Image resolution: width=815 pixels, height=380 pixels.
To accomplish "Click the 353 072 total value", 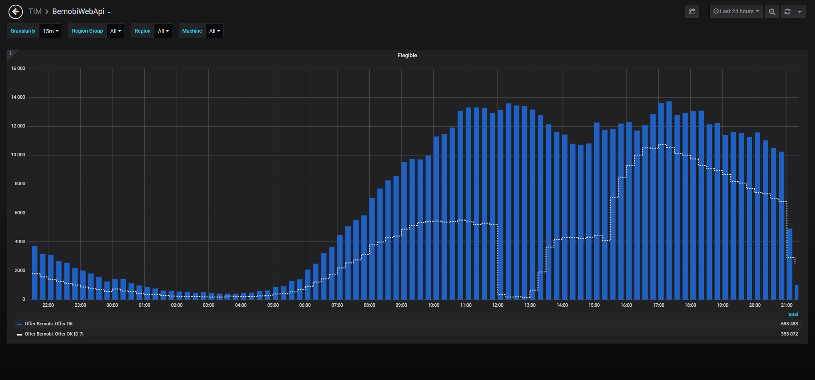I will pos(789,334).
